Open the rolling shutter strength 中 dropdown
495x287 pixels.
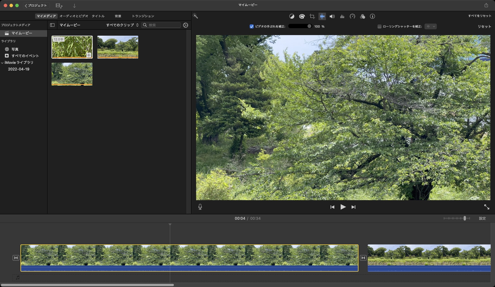430,26
